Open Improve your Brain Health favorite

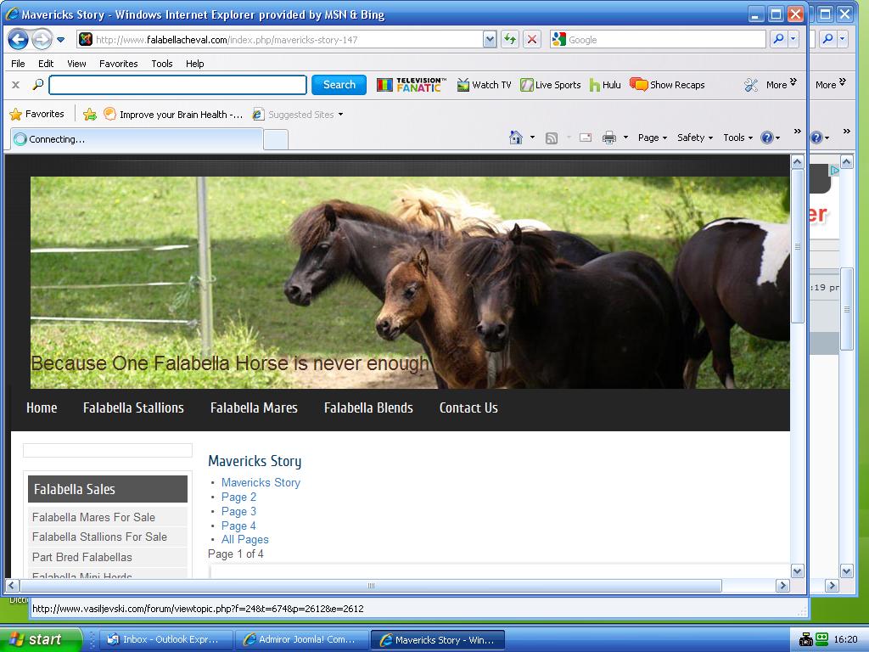click(x=173, y=115)
